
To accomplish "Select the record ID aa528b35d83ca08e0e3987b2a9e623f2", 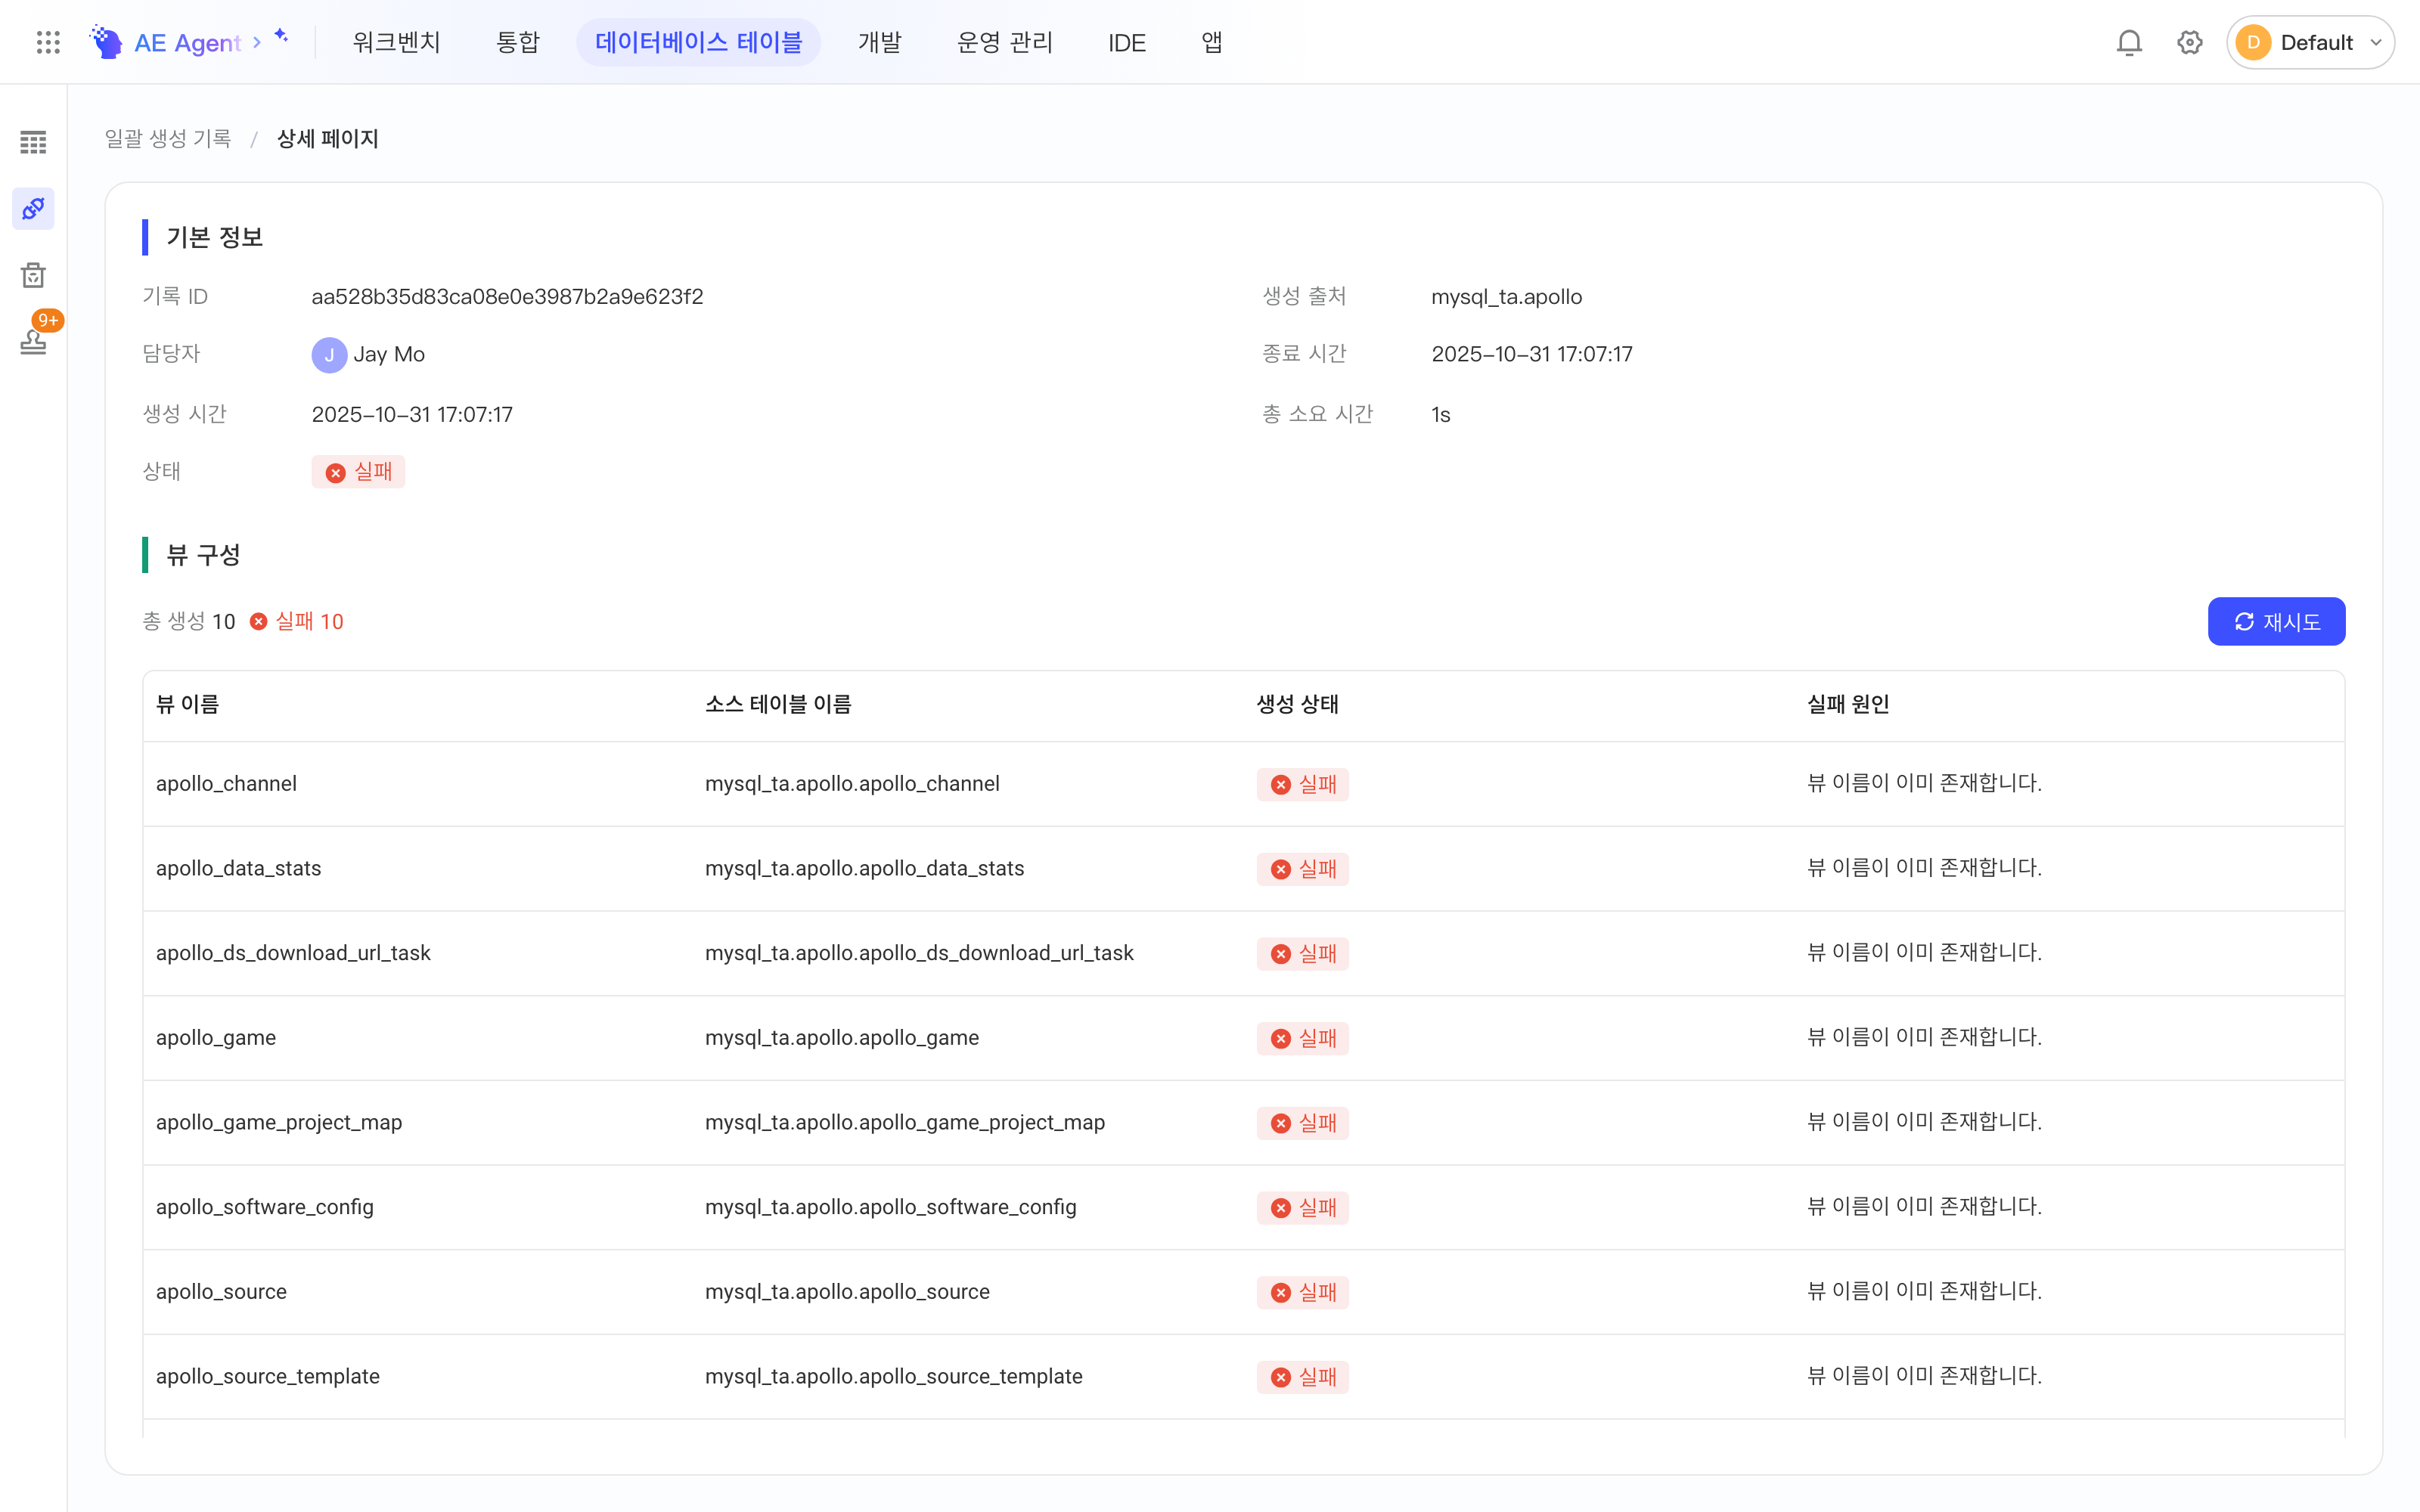I will (507, 296).
